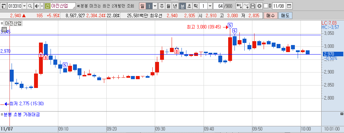Expand the speaker options dropdown arrow
Viewport: 344px width, 133px height.
coord(42,6)
